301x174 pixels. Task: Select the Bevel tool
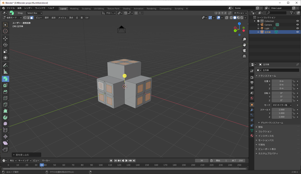pos(5,92)
